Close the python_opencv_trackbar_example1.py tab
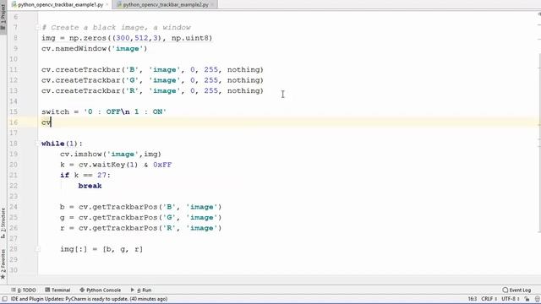 pos(107,5)
